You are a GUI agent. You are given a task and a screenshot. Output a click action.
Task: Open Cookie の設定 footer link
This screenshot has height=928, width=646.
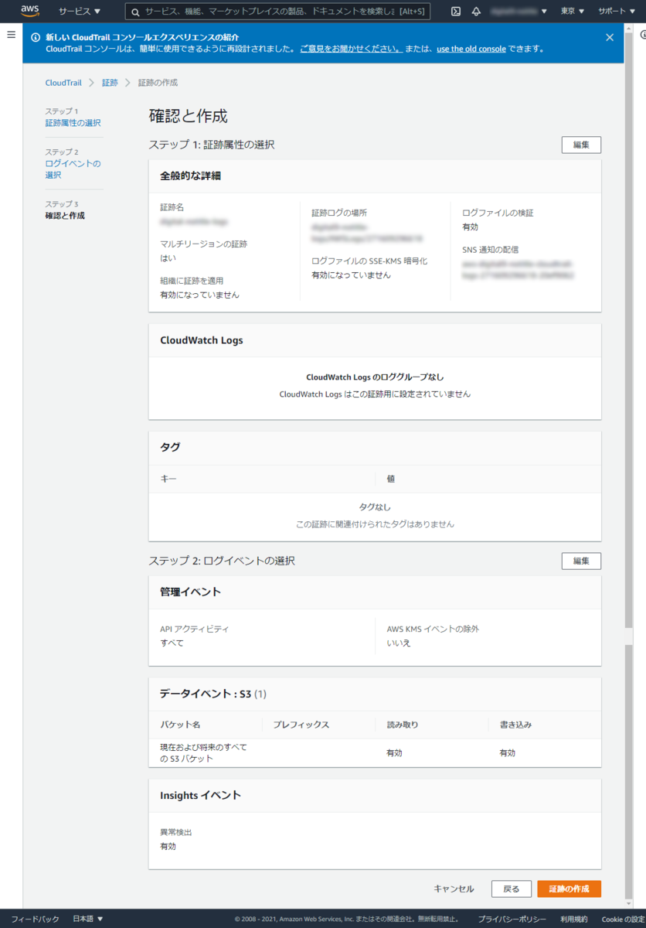(623, 919)
